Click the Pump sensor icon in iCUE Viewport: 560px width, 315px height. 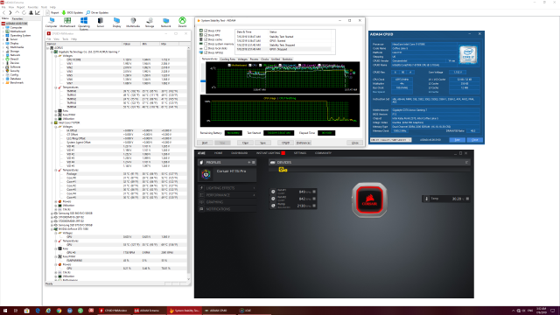tap(273, 206)
